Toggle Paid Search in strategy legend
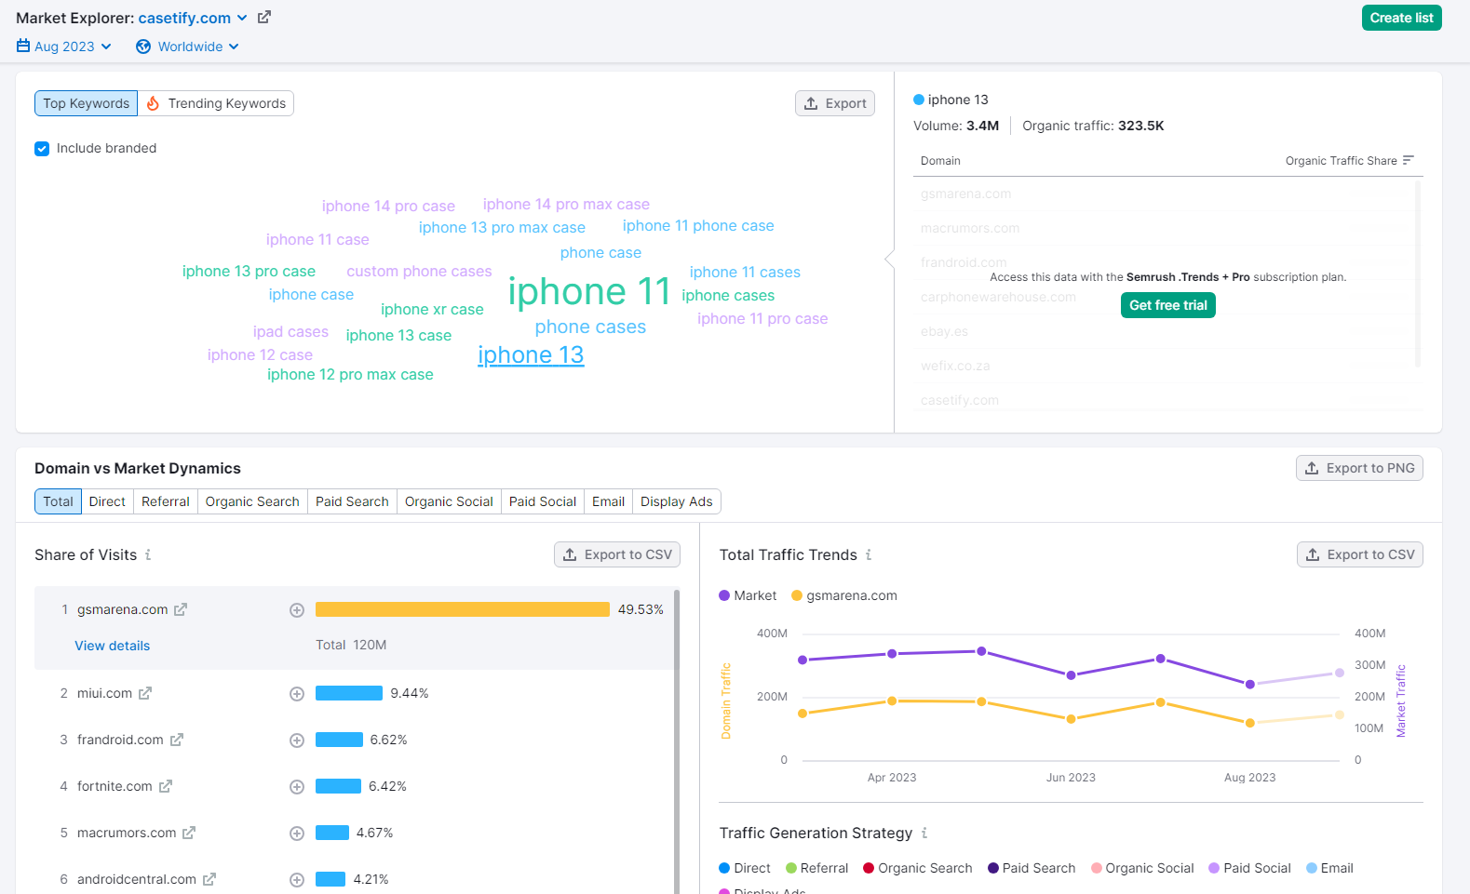The width and height of the screenshot is (1470, 894). [x=1032, y=868]
